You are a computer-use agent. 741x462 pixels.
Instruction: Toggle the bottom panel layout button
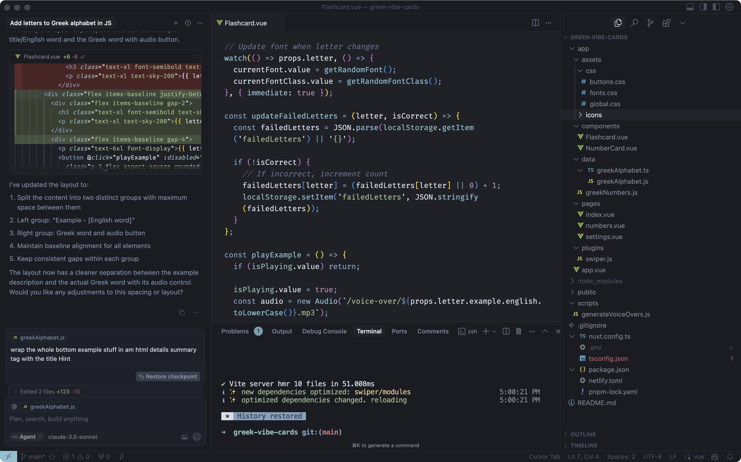click(690, 7)
